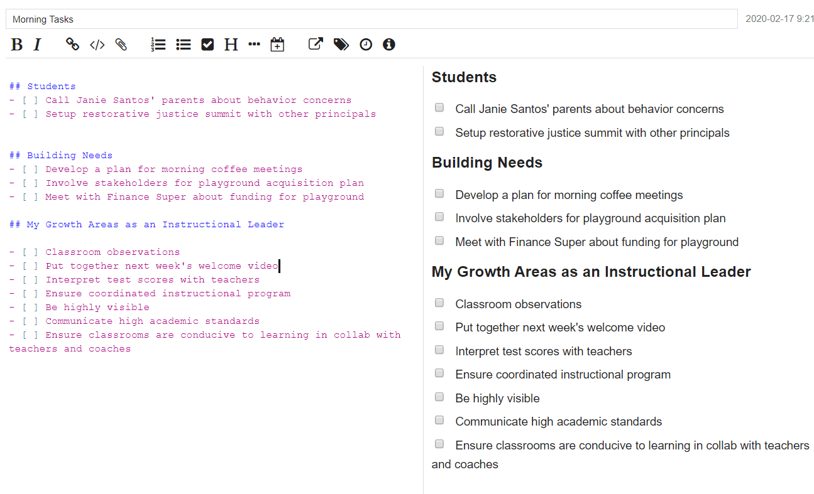Toggle bold formatting in the toolbar
Viewport: 814px width, 494px height.
pyautogui.click(x=17, y=45)
